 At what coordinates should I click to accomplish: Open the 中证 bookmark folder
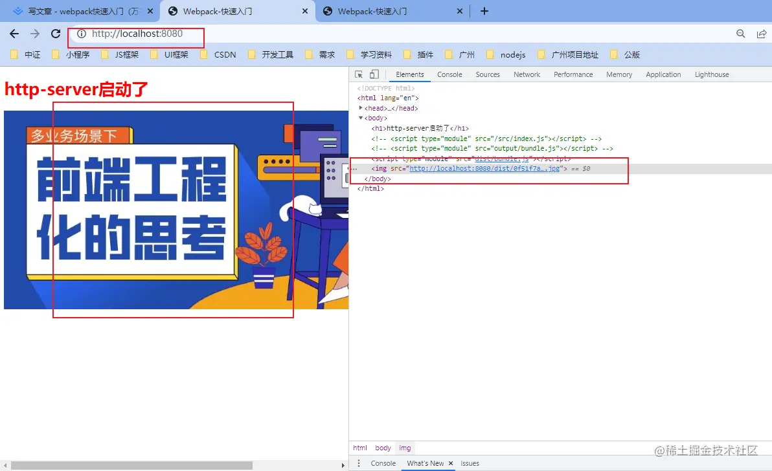click(26, 54)
